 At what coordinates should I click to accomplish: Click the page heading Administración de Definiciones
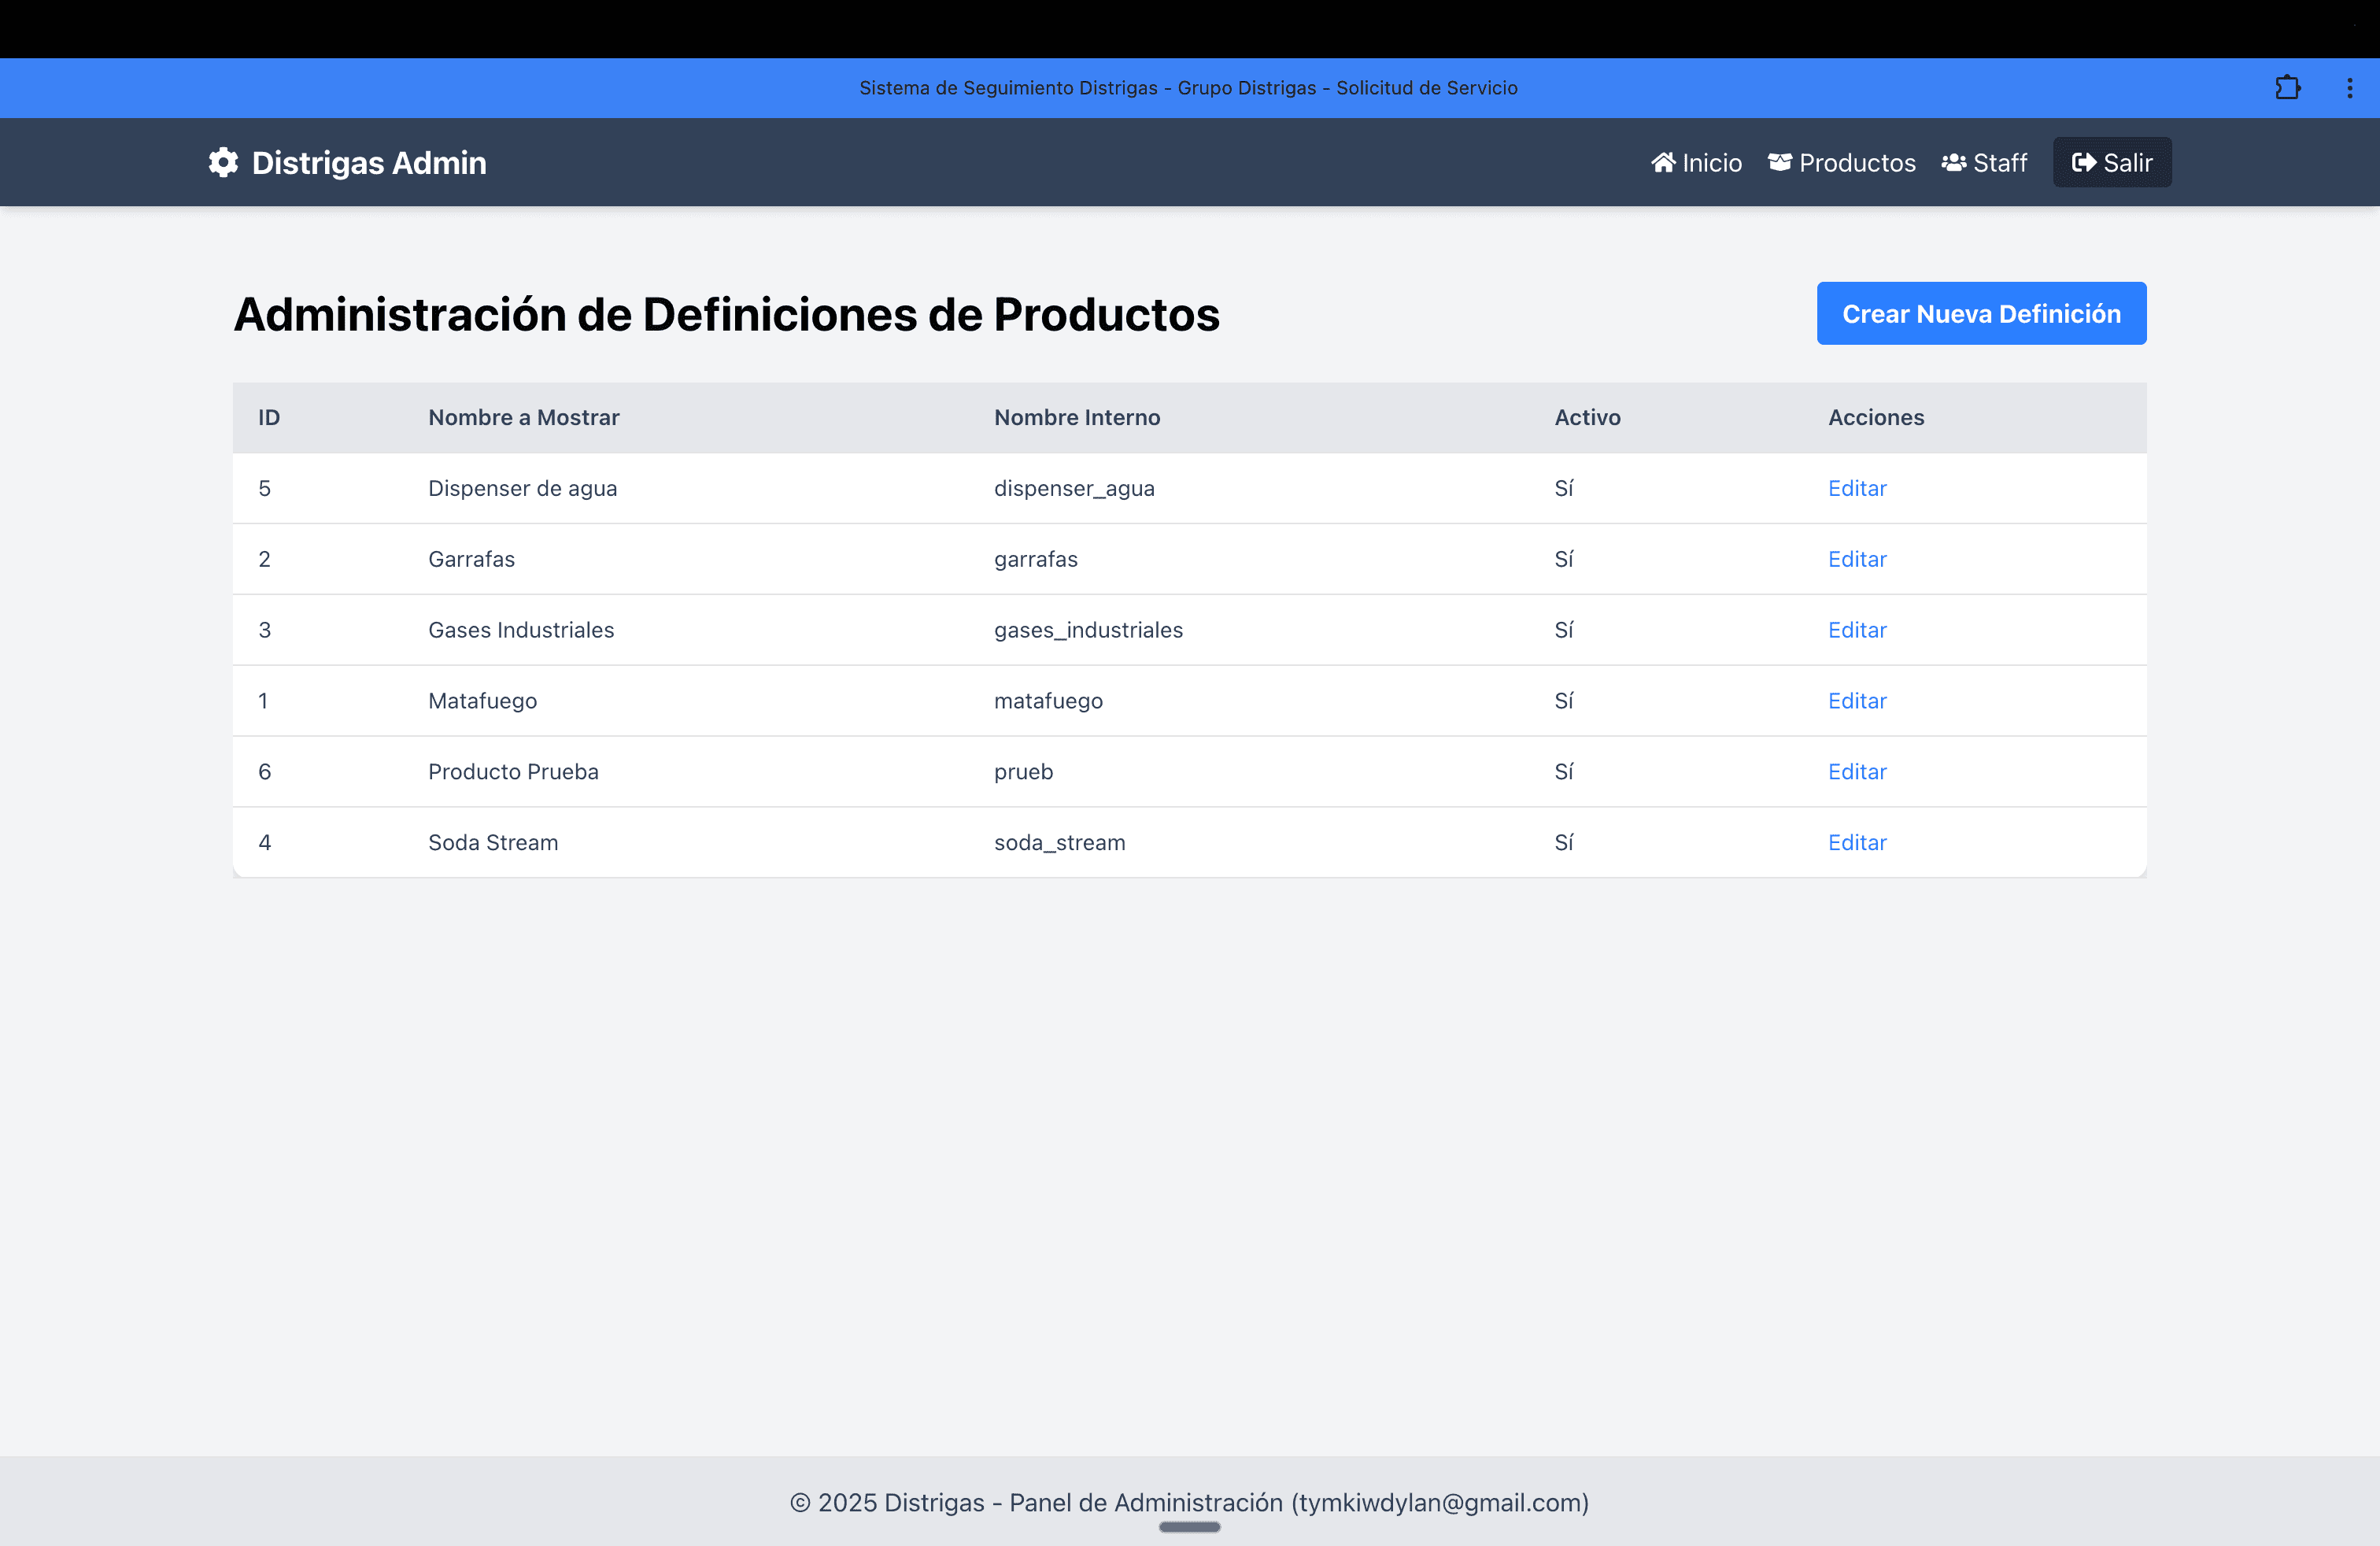pos(726,314)
